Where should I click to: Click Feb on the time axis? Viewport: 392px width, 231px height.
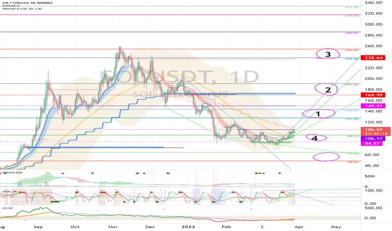pyautogui.click(x=226, y=227)
